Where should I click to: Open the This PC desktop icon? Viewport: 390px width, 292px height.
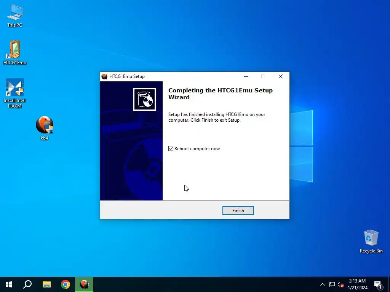(15, 15)
